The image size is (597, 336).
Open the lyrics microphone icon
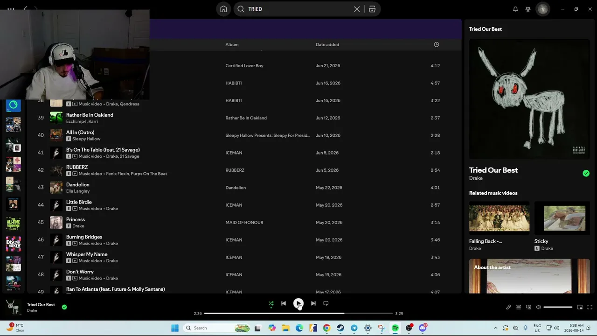[x=508, y=307]
